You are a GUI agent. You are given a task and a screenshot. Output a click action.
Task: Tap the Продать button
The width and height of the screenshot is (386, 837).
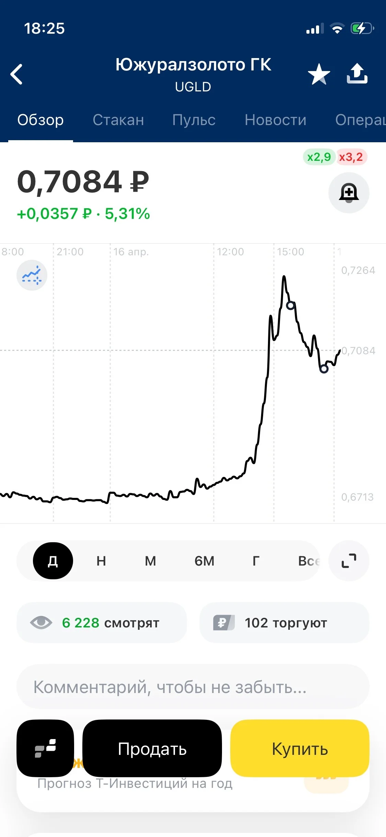152,748
